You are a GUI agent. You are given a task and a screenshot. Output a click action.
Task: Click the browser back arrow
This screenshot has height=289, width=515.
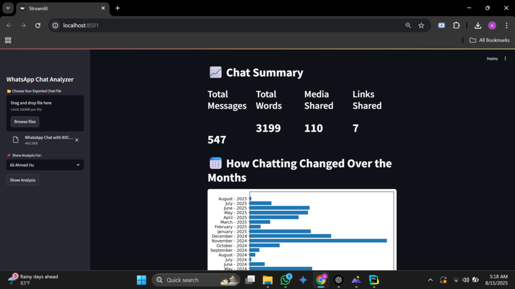[x=9, y=25]
